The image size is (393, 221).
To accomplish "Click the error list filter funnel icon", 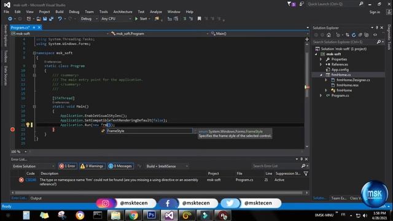I will pos(306,173).
